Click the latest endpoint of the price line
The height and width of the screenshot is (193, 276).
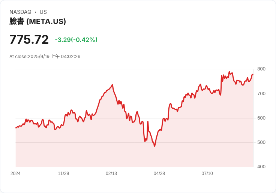[253, 75]
